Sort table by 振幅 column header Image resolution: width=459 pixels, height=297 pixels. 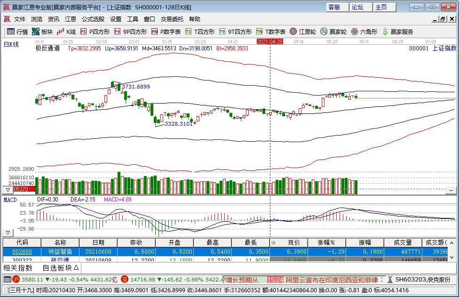(x=365, y=242)
